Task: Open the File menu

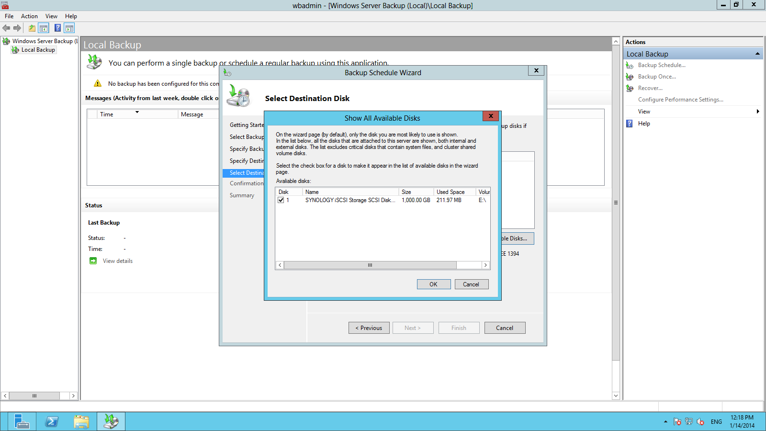Action: (9, 16)
